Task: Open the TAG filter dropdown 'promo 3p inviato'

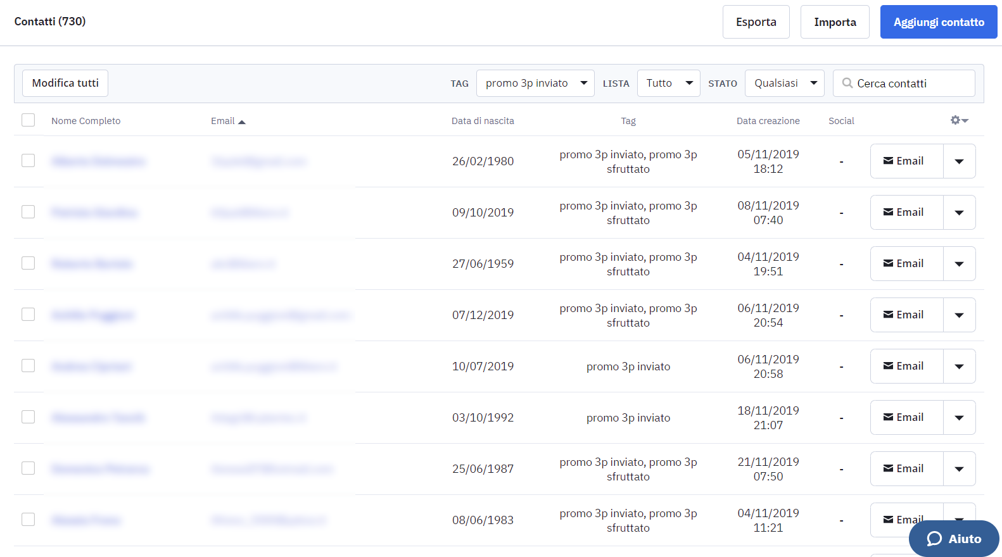Action: pyautogui.click(x=535, y=83)
